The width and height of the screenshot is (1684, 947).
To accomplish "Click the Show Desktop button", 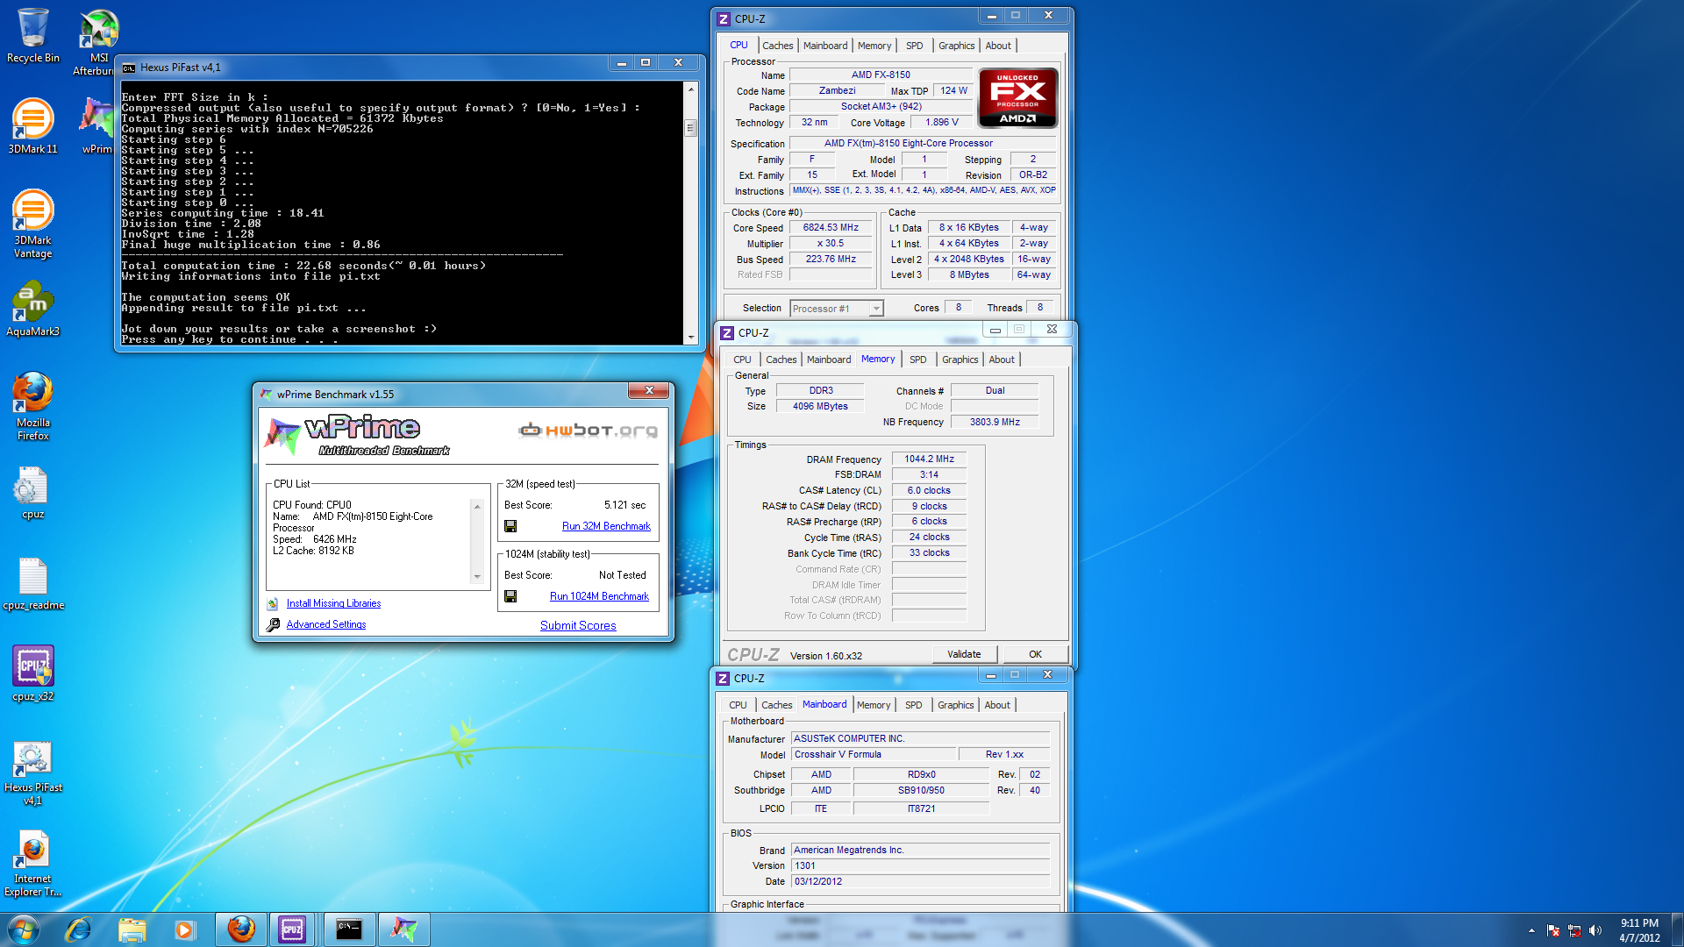I will pos(1678,929).
